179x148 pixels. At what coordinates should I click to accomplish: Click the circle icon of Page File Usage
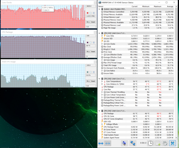pyautogui.click(x=102, y=28)
